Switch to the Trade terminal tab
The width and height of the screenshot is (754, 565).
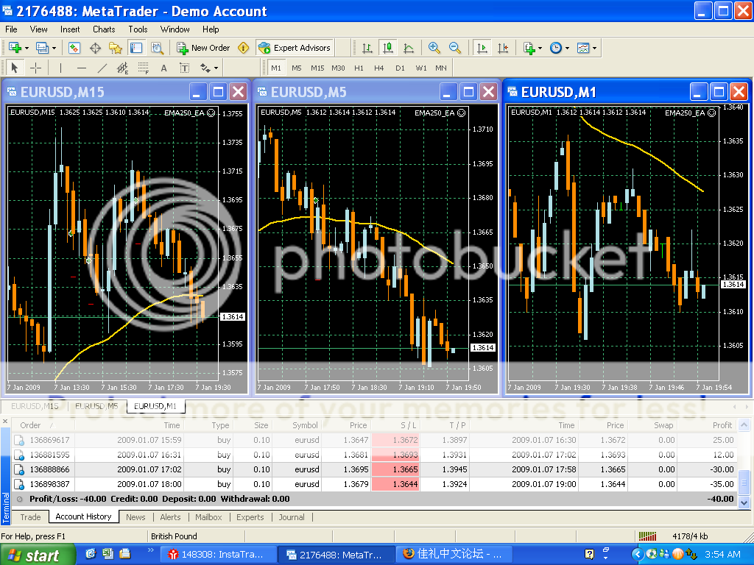[x=30, y=517]
